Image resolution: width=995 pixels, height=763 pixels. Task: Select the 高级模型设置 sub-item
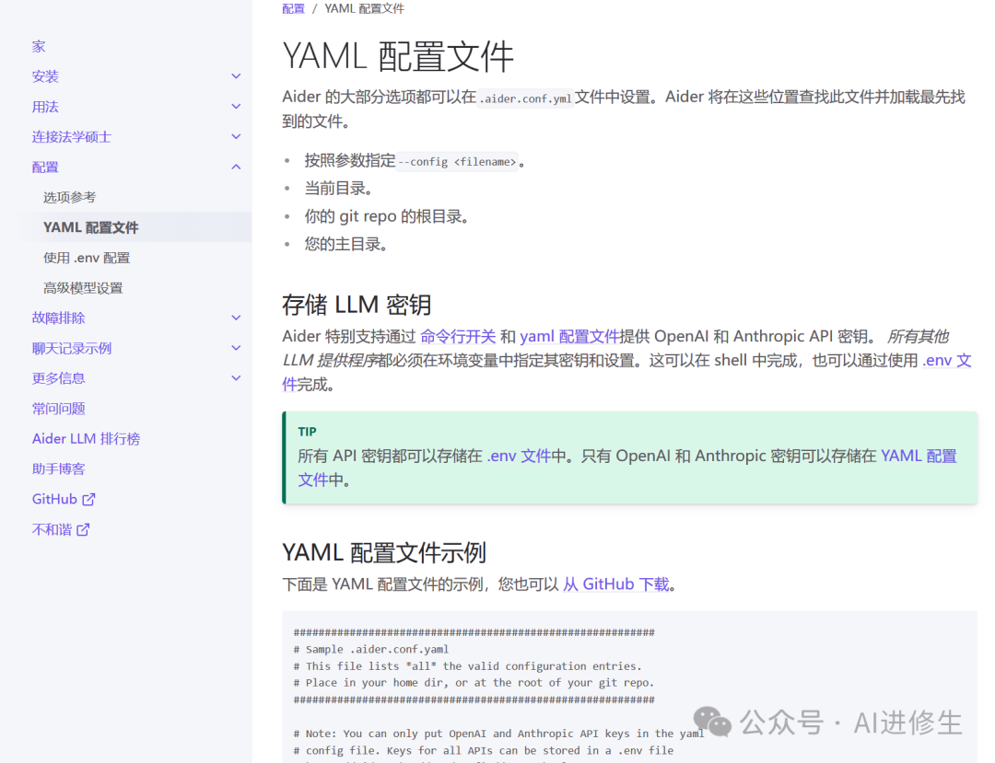click(83, 288)
